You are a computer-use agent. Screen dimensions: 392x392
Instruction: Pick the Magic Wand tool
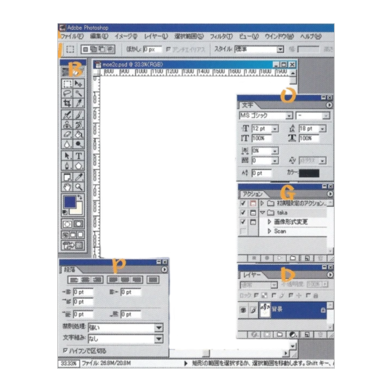[x=78, y=94]
